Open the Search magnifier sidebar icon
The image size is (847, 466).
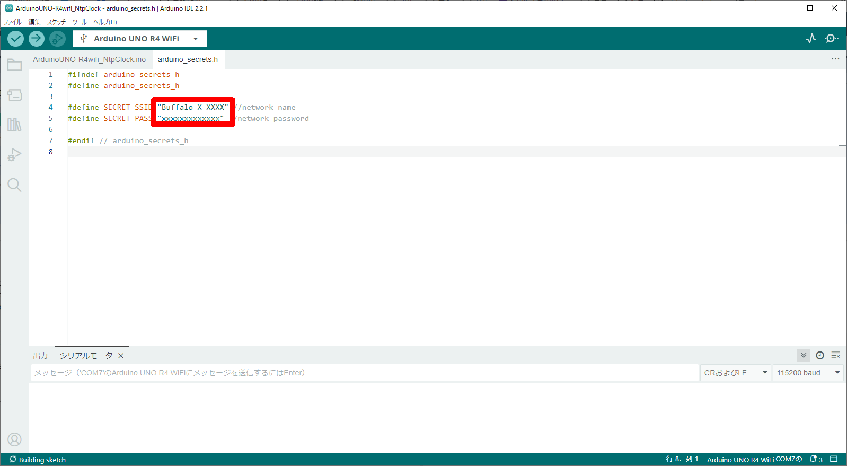pos(14,185)
